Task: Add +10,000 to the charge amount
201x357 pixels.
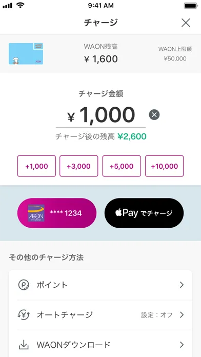Action: tap(165, 166)
